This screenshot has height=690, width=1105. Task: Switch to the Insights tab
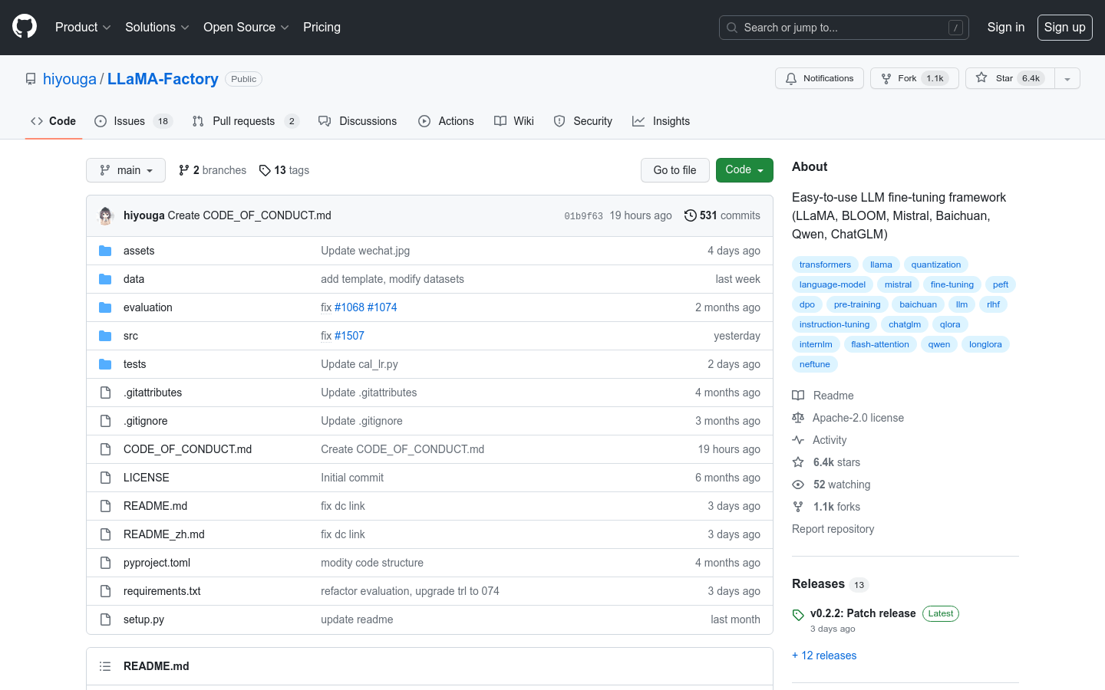661,121
